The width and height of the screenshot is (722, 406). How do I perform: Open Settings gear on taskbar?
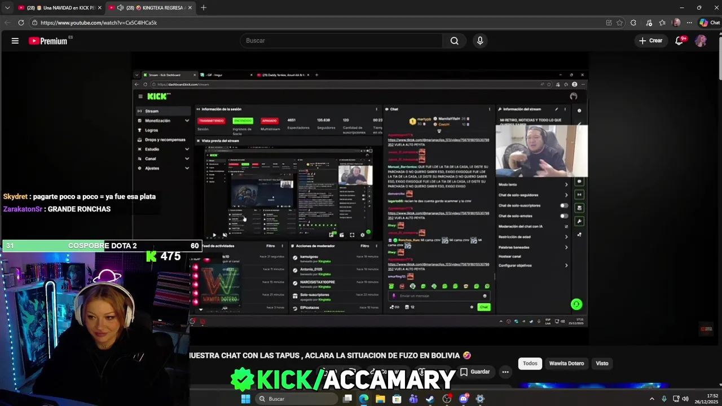[480, 399]
